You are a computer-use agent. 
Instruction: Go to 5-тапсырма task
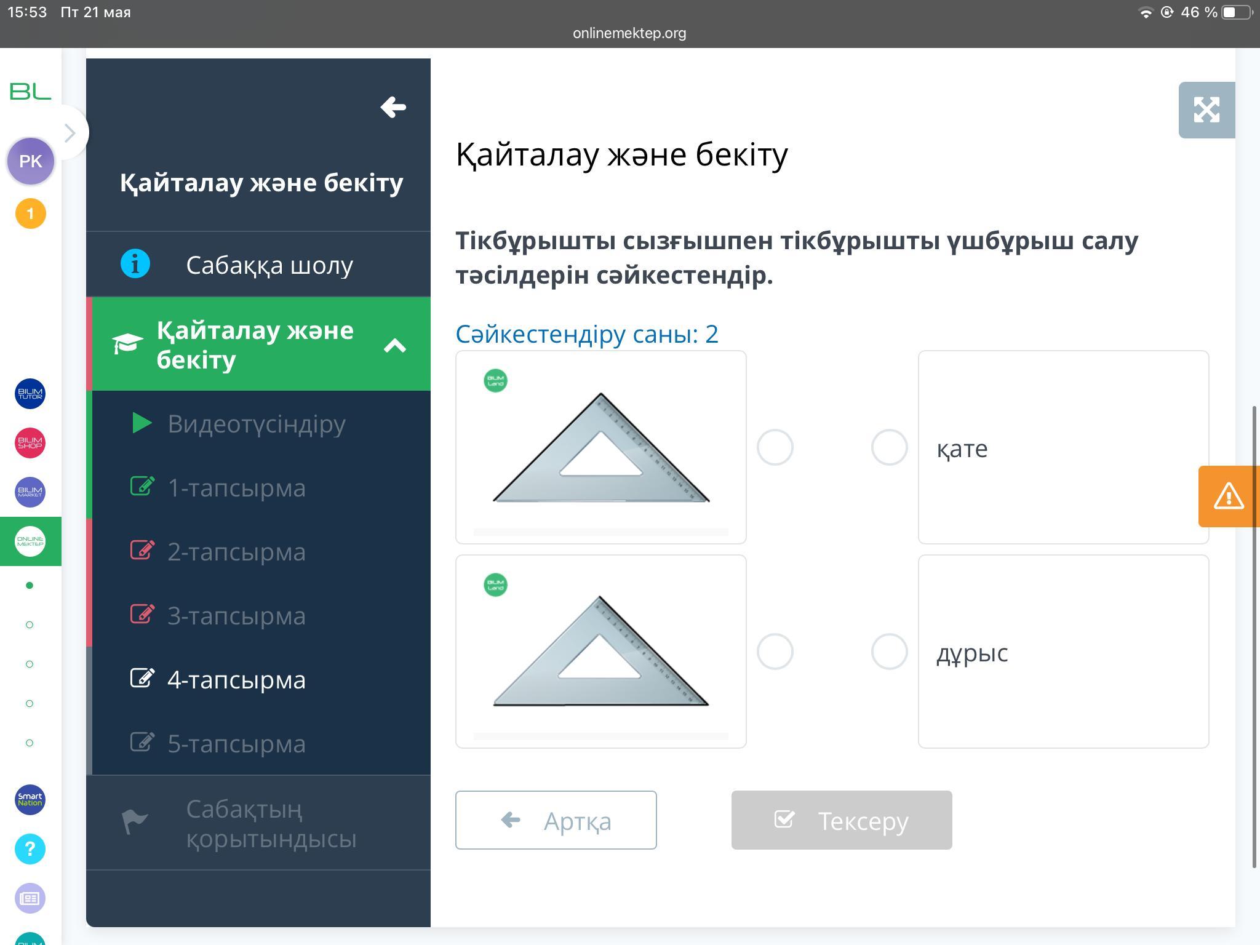click(236, 744)
